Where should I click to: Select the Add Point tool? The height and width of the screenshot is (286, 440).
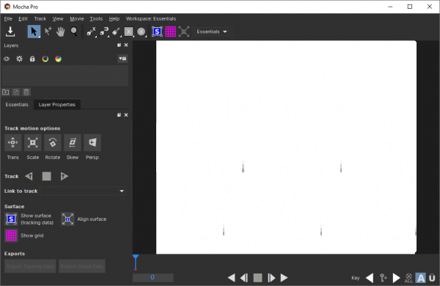pyautogui.click(x=48, y=32)
